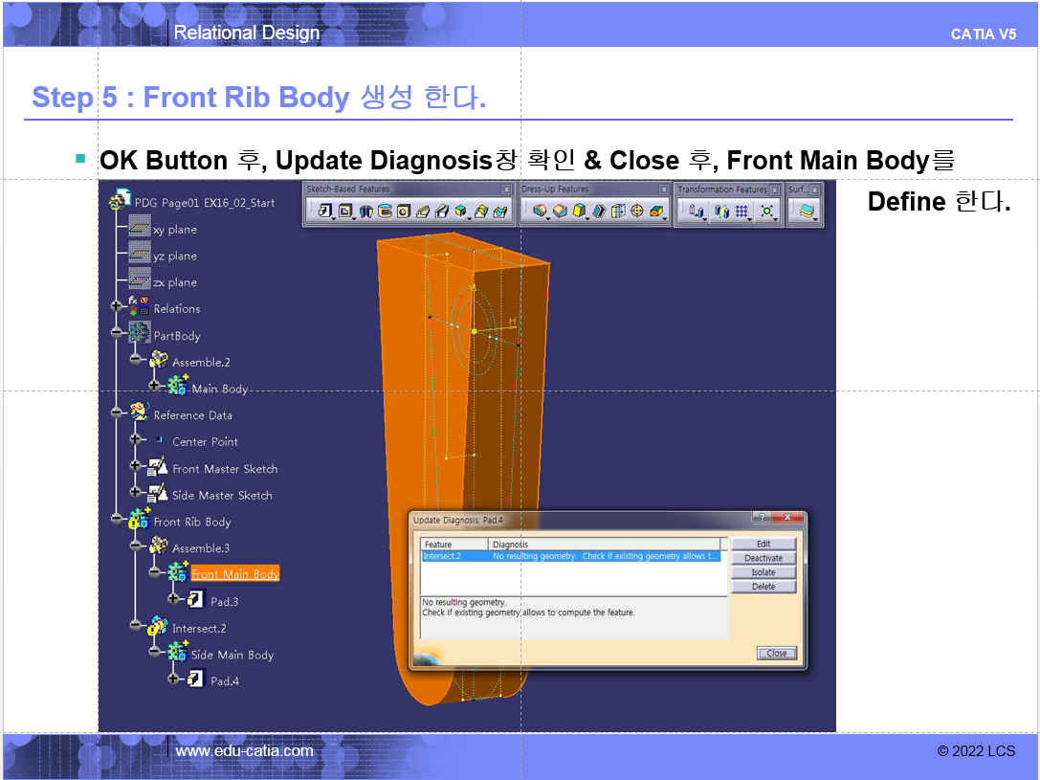Click Deactivate in Update Diagnosis dialog
The width and height of the screenshot is (1040, 780).
(763, 558)
